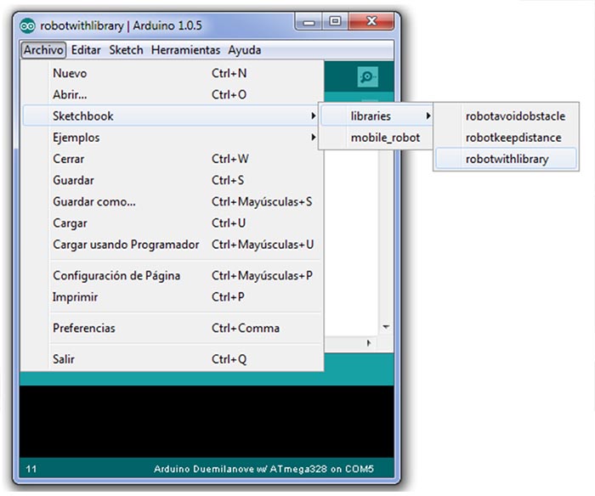
Task: Open Preferencias from Archivo menu
Action: point(83,328)
